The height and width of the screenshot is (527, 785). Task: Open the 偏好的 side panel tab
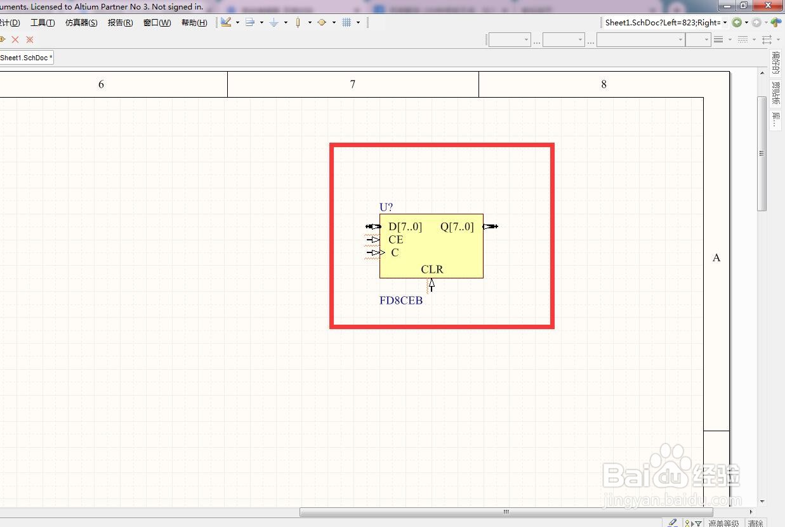click(x=775, y=63)
